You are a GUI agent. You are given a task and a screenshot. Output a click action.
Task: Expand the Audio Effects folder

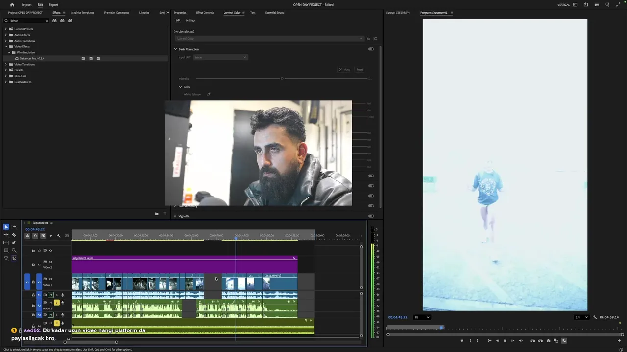[x=6, y=35]
